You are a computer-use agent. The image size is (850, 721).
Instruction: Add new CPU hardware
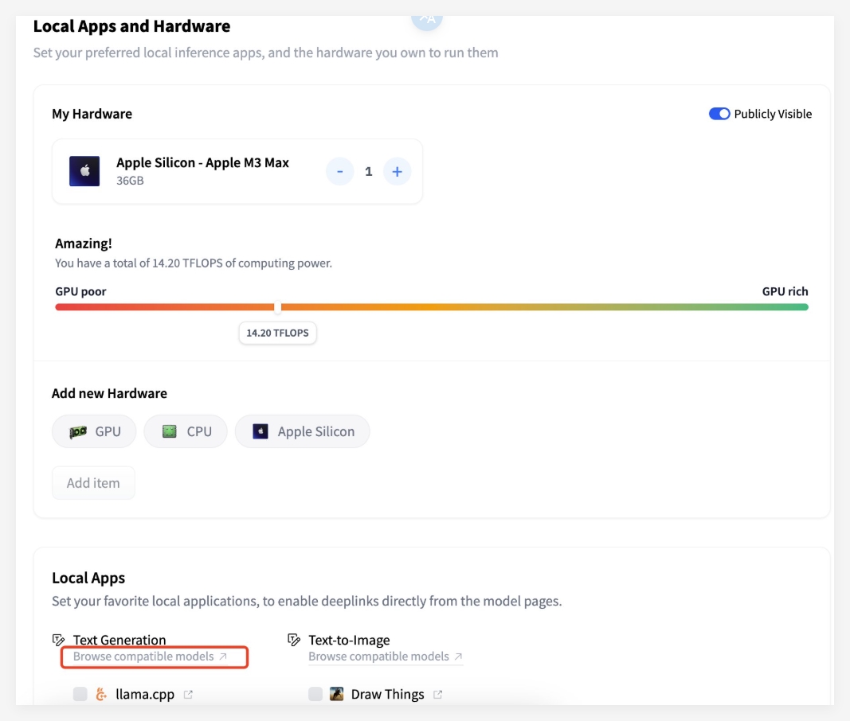tap(186, 431)
